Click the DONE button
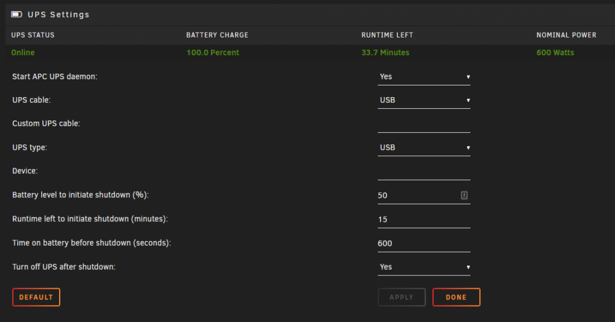615x322 pixels. pyautogui.click(x=456, y=297)
